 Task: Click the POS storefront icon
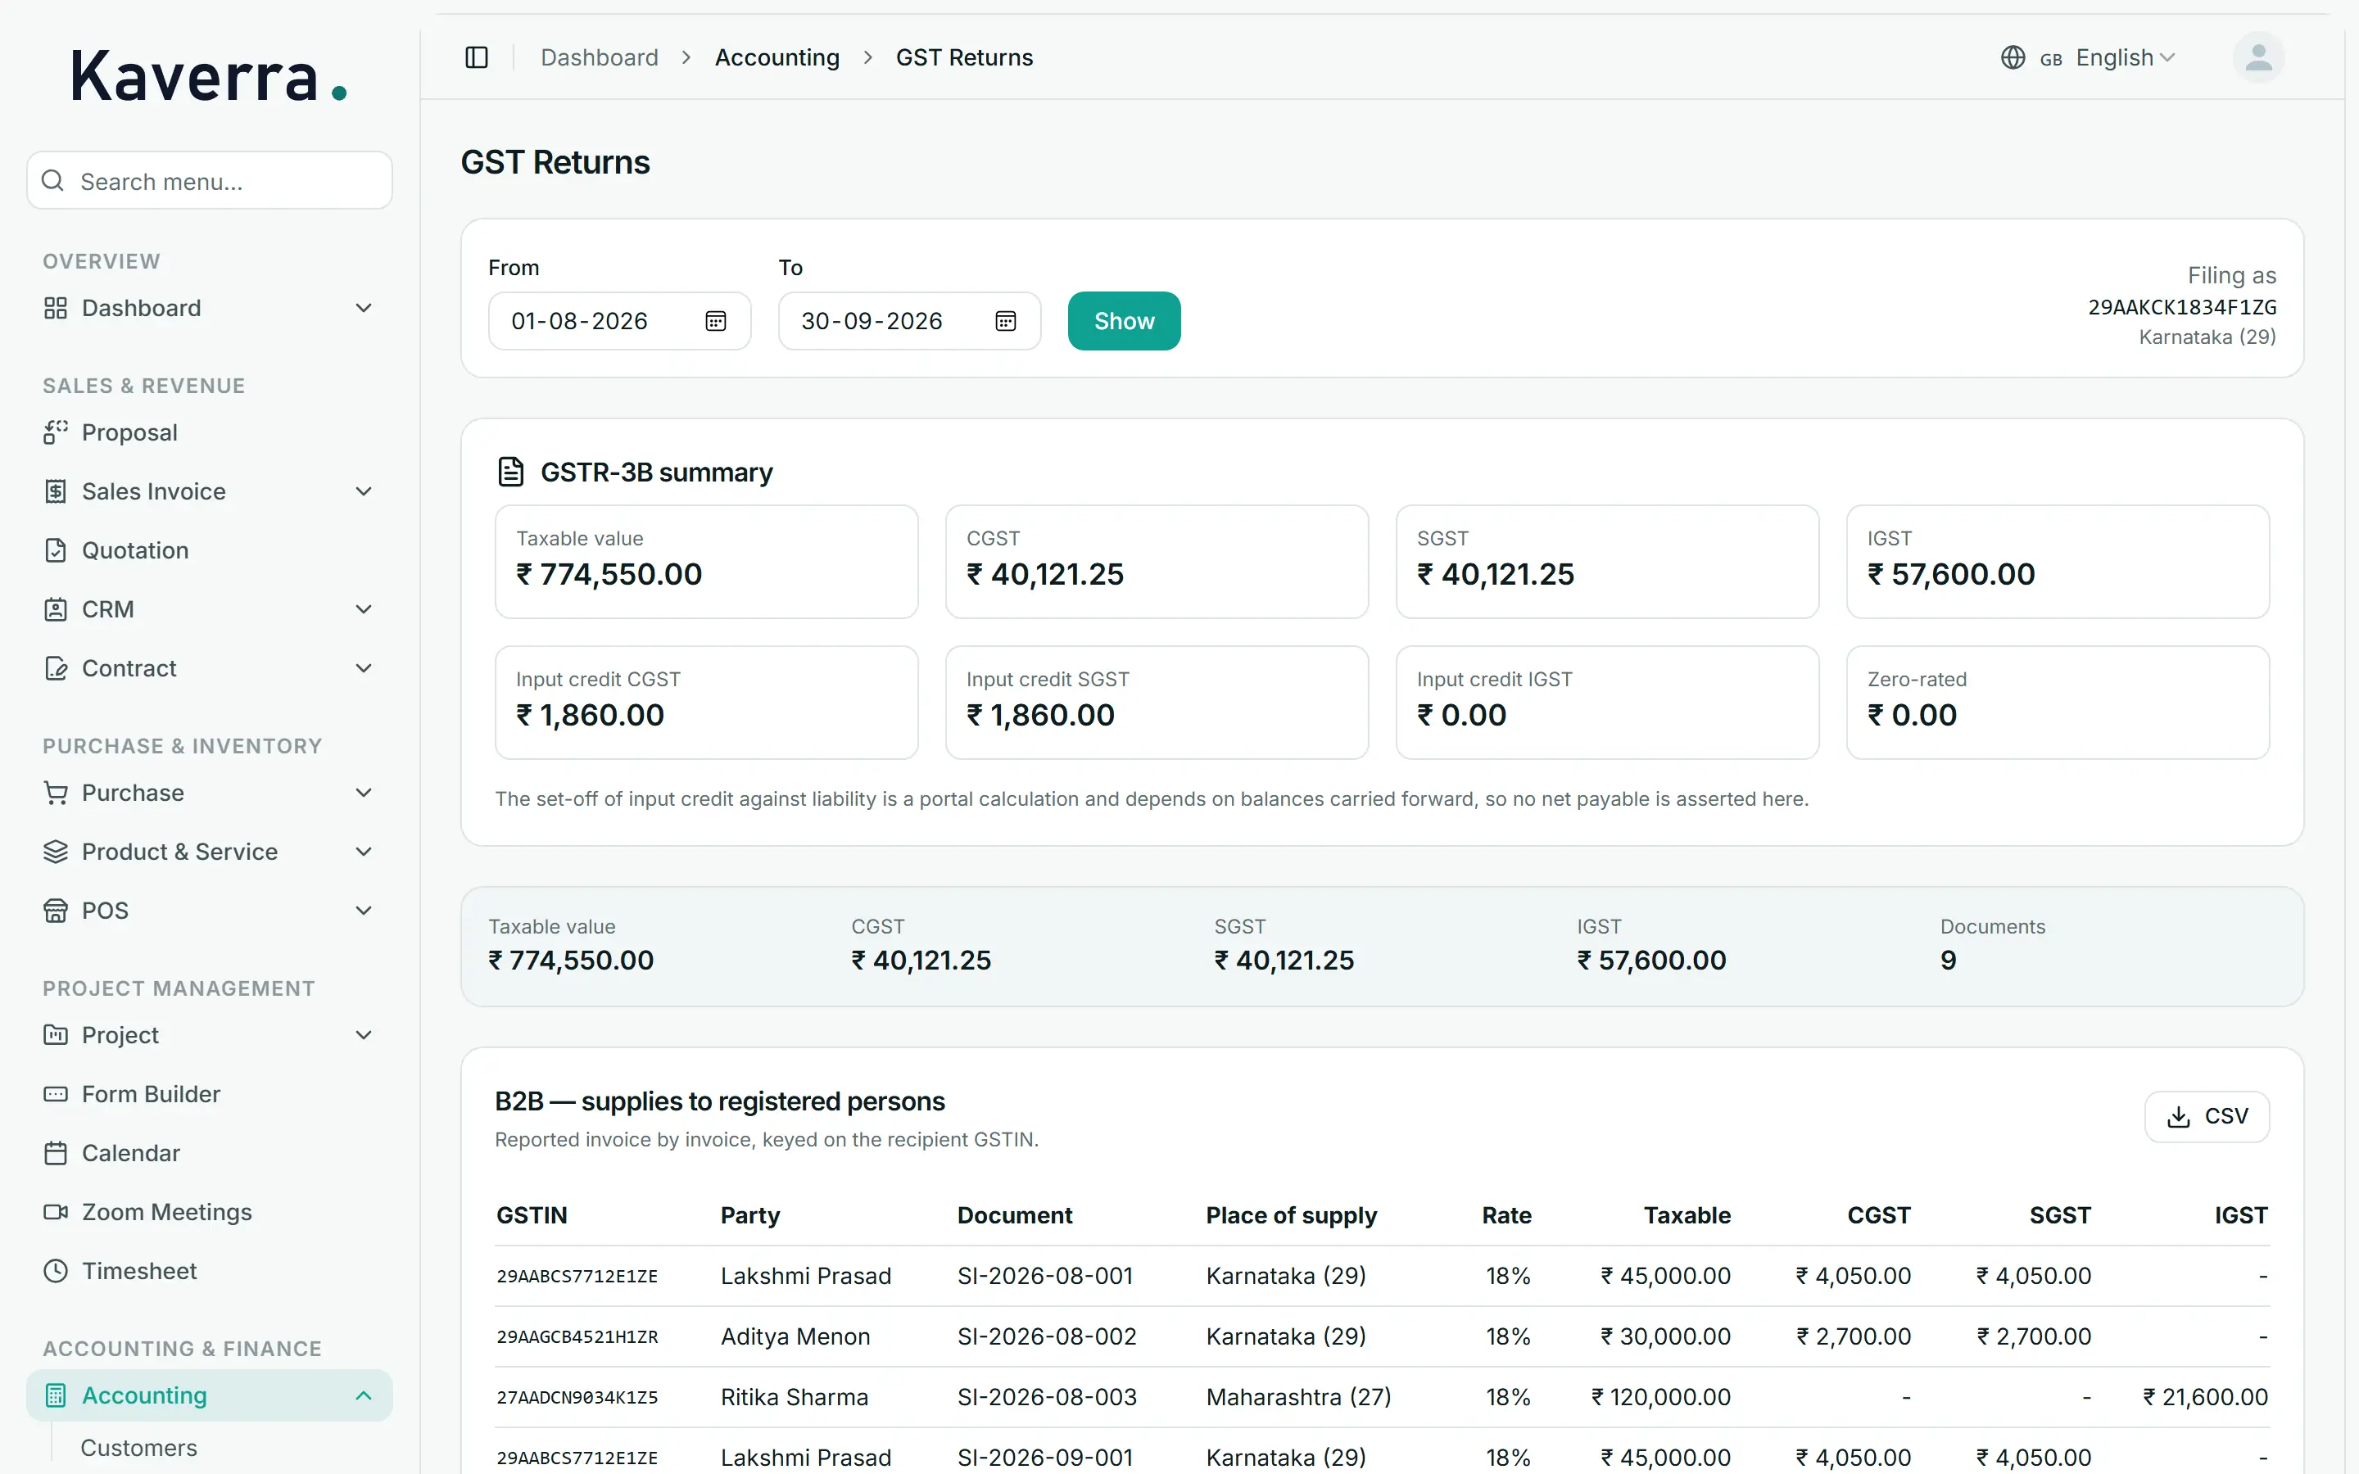(56, 911)
